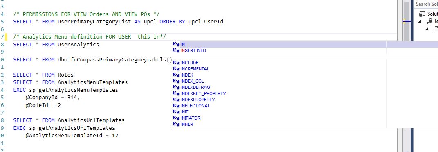Choose INITIATOR from the autocomplete list
Image resolution: width=438 pixels, height=152 pixels.
pyautogui.click(x=191, y=118)
